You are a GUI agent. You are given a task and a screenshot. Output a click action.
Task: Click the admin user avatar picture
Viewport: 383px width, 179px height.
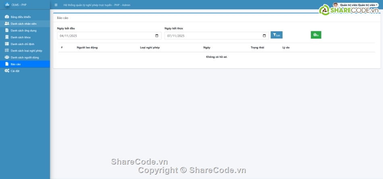tap(335, 5)
